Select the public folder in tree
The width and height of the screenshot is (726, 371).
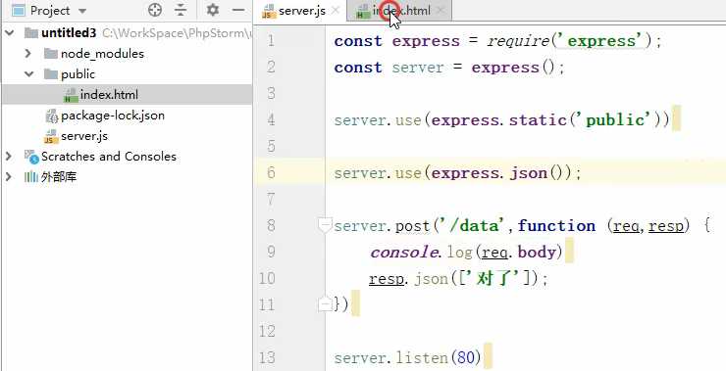coord(78,74)
